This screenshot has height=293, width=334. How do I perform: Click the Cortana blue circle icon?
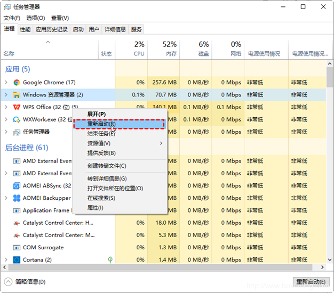tap(17, 260)
